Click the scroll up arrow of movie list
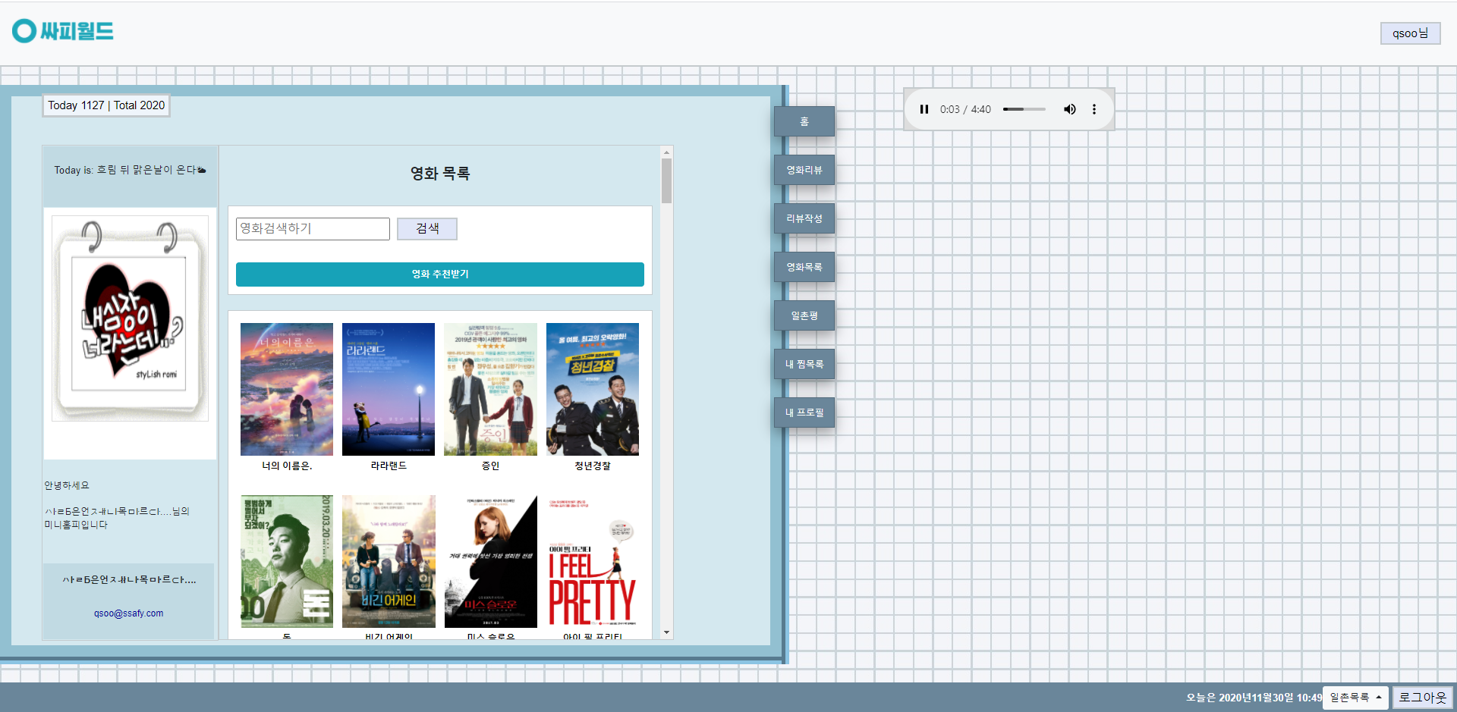This screenshot has height=712, width=1457. coord(666,152)
